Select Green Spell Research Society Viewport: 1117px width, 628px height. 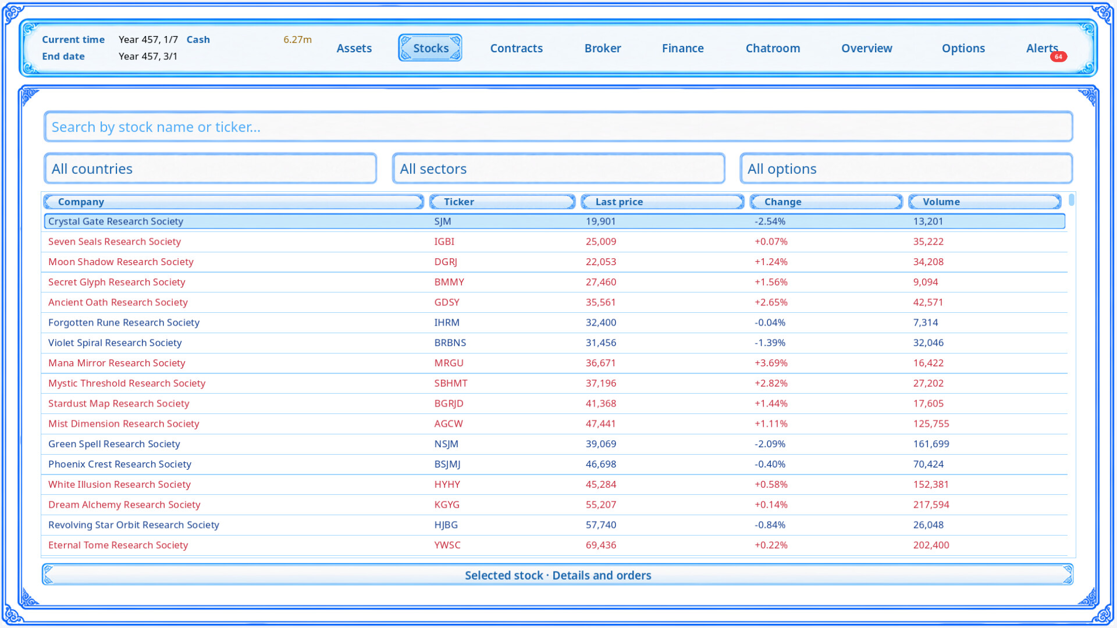pos(554,444)
